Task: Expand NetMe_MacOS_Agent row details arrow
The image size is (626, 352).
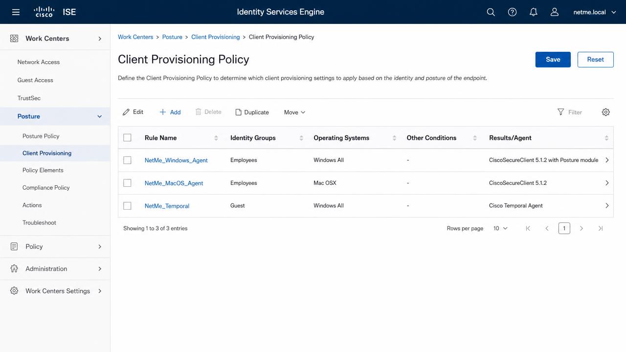Action: coord(607,183)
